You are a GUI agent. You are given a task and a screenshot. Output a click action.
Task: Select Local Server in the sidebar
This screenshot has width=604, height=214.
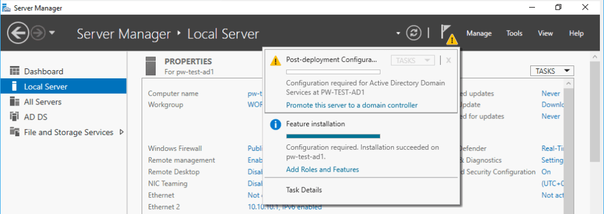(x=64, y=87)
